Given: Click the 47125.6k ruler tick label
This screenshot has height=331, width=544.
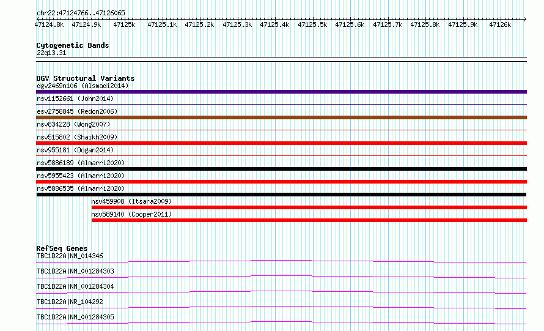Looking at the screenshot, I should tap(350, 24).
